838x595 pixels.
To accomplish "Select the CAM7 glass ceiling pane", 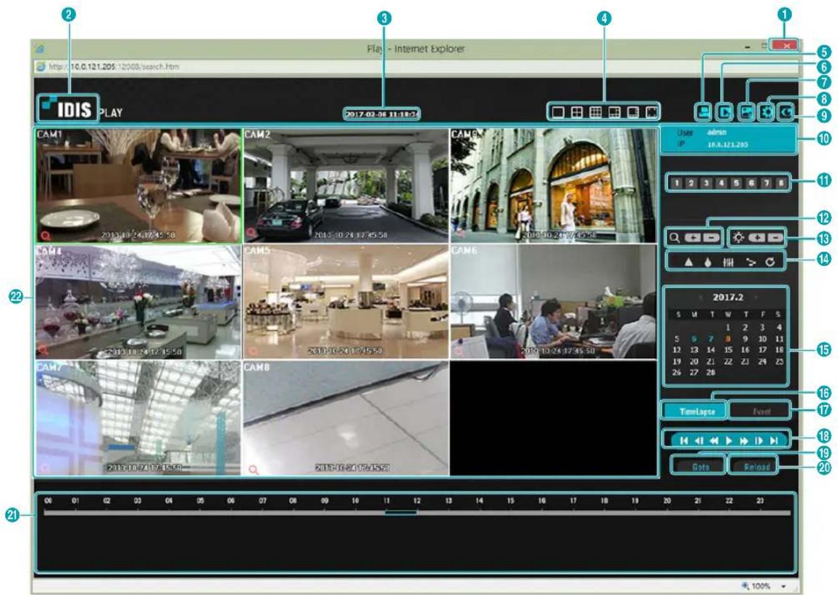I will [138, 418].
